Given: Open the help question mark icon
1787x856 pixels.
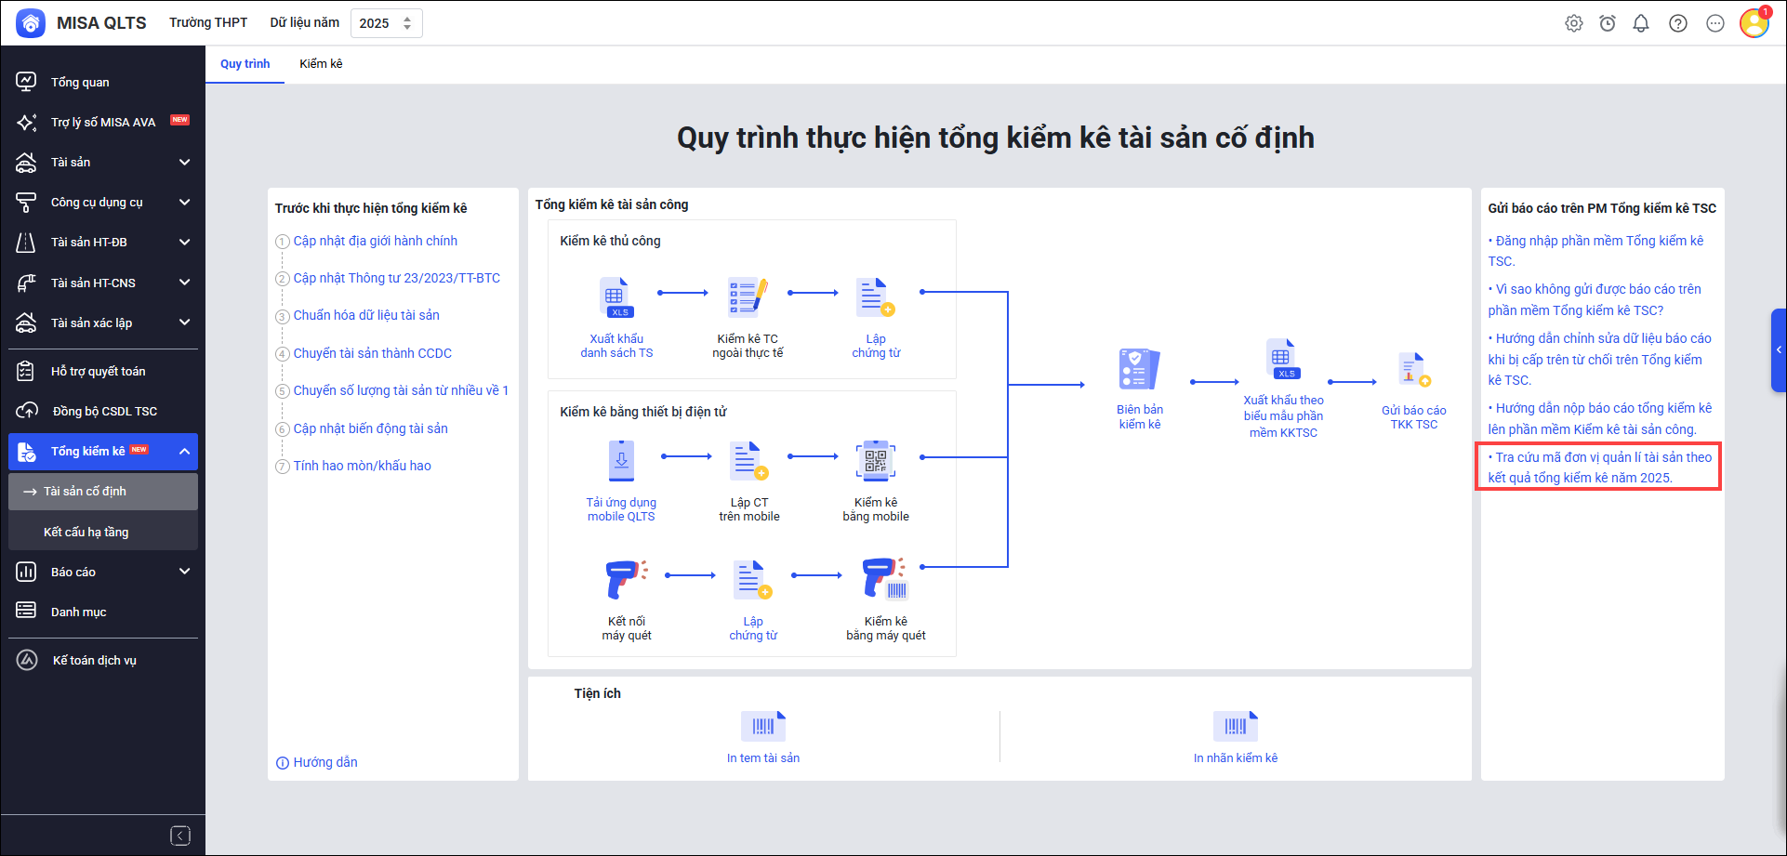Looking at the screenshot, I should click(1677, 23).
